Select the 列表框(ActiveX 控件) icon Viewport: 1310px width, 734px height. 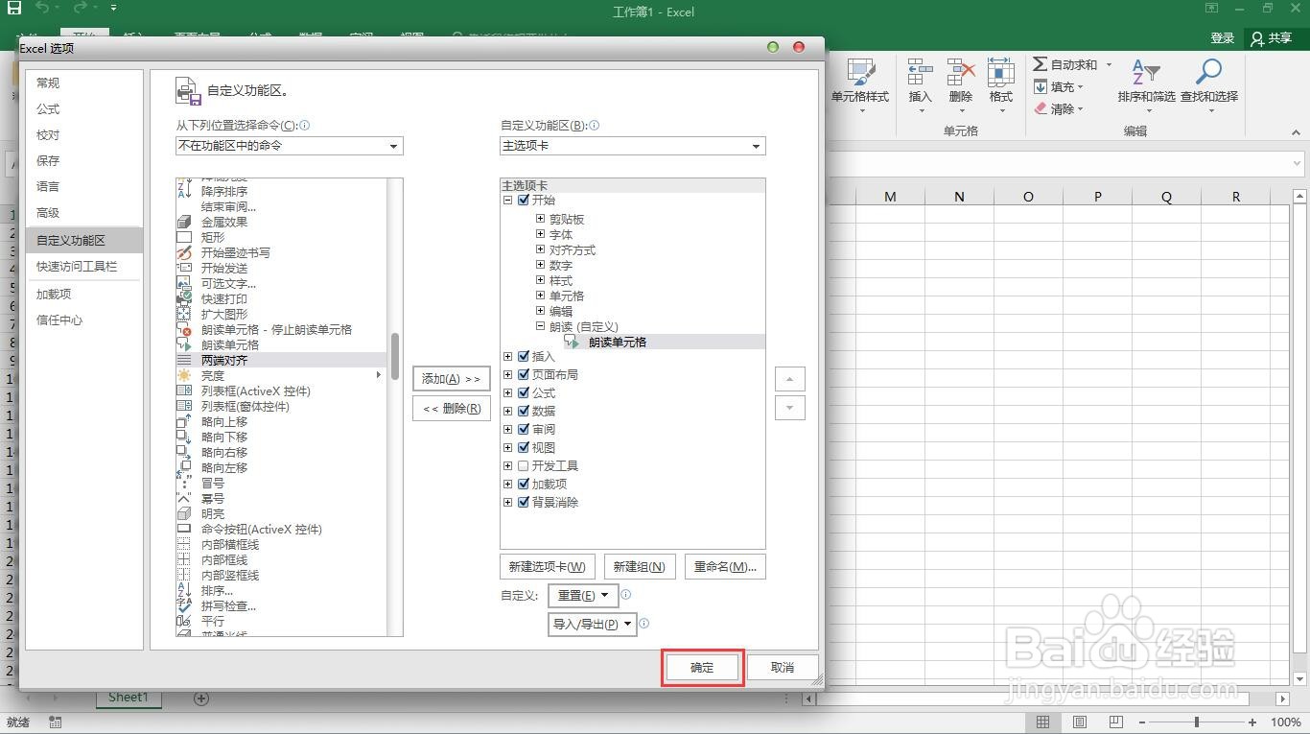(x=184, y=391)
